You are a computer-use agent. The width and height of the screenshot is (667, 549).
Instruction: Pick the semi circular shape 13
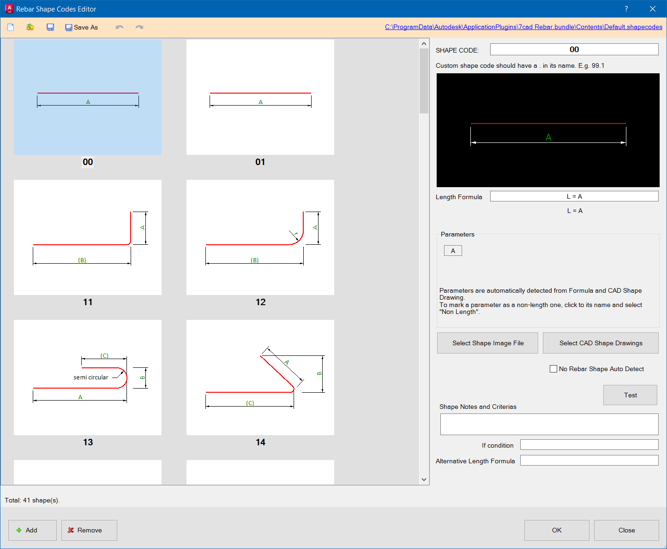coord(88,378)
